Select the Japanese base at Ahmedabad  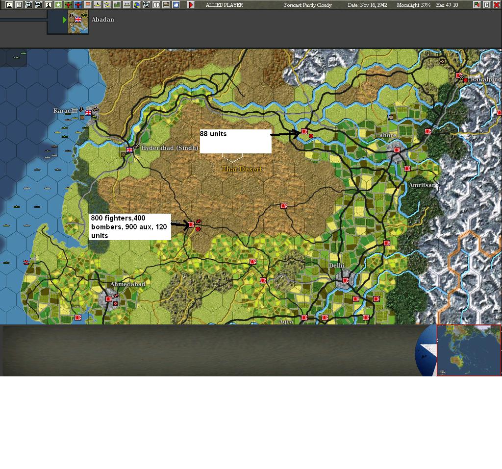click(x=108, y=299)
